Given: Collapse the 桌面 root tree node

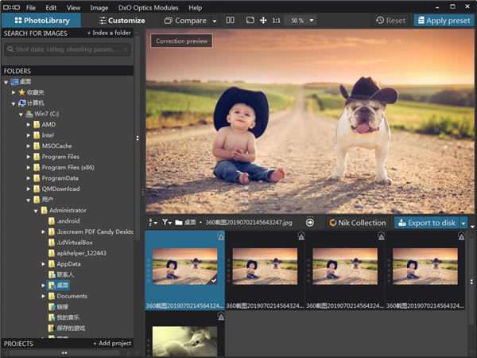Looking at the screenshot, I should pos(6,82).
